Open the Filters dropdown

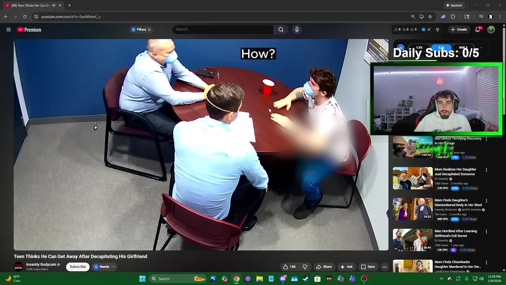(x=141, y=30)
